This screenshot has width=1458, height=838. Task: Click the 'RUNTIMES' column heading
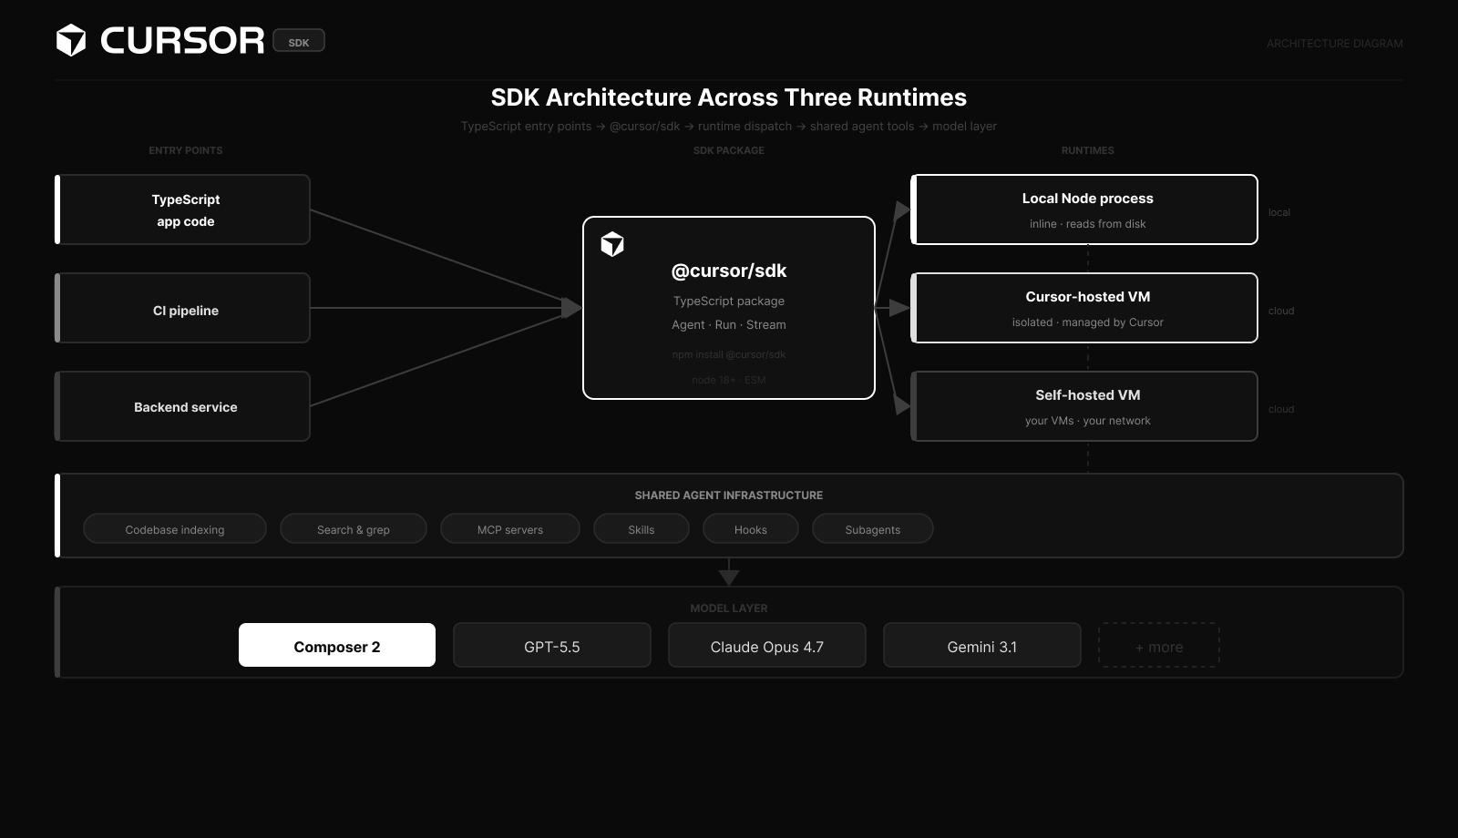click(1088, 150)
